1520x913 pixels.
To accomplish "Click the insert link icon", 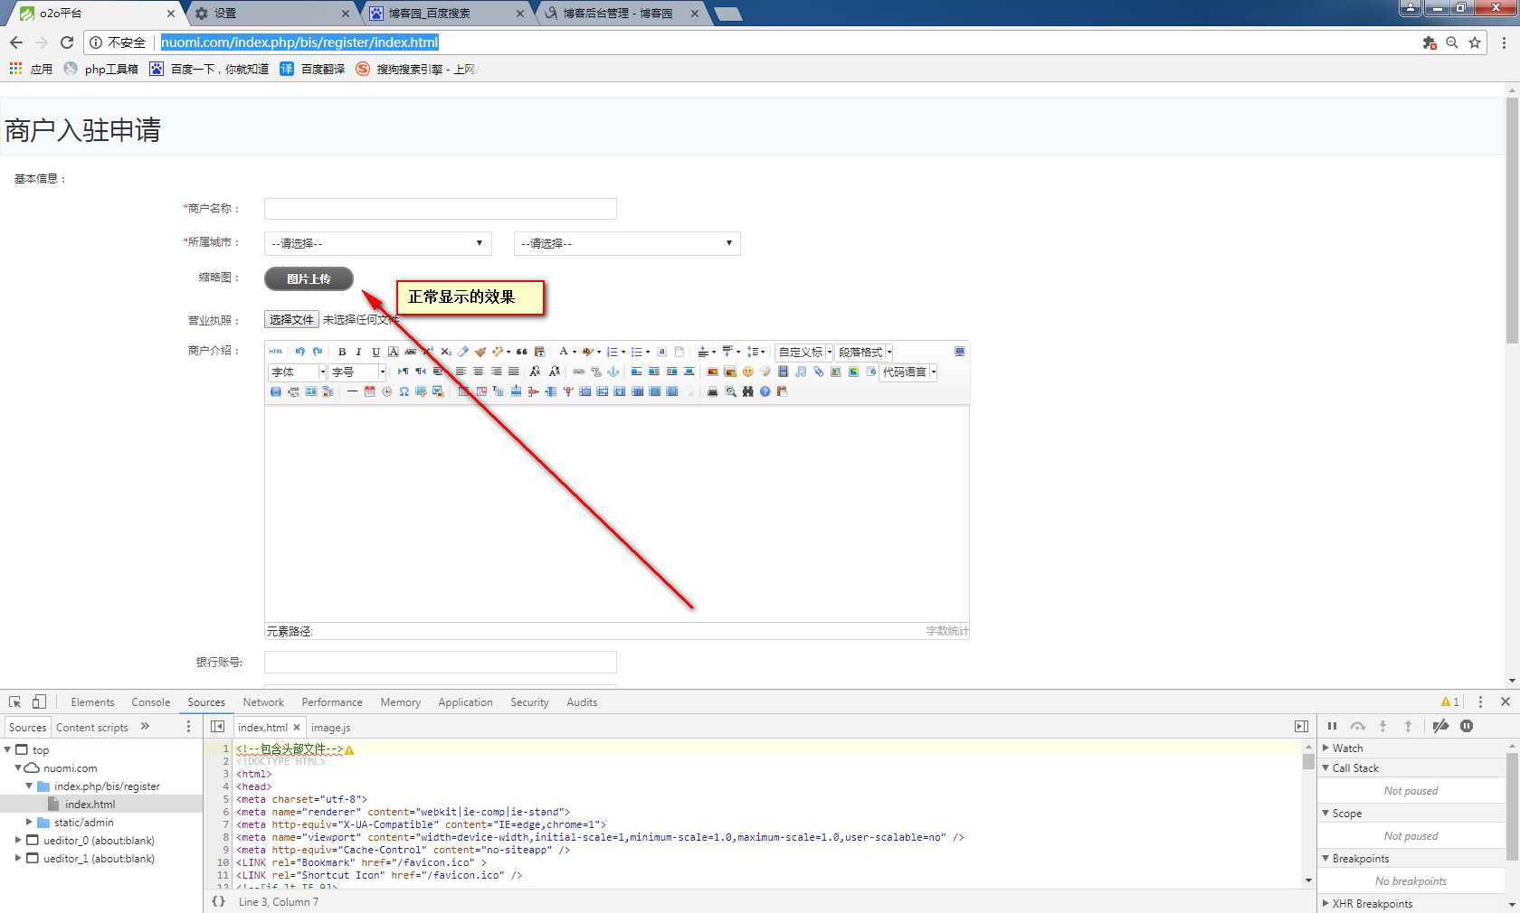I will click(579, 372).
